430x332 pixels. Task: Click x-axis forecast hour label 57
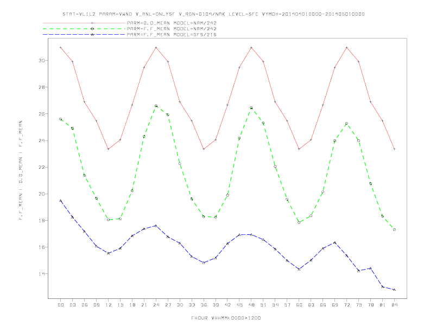(287, 305)
